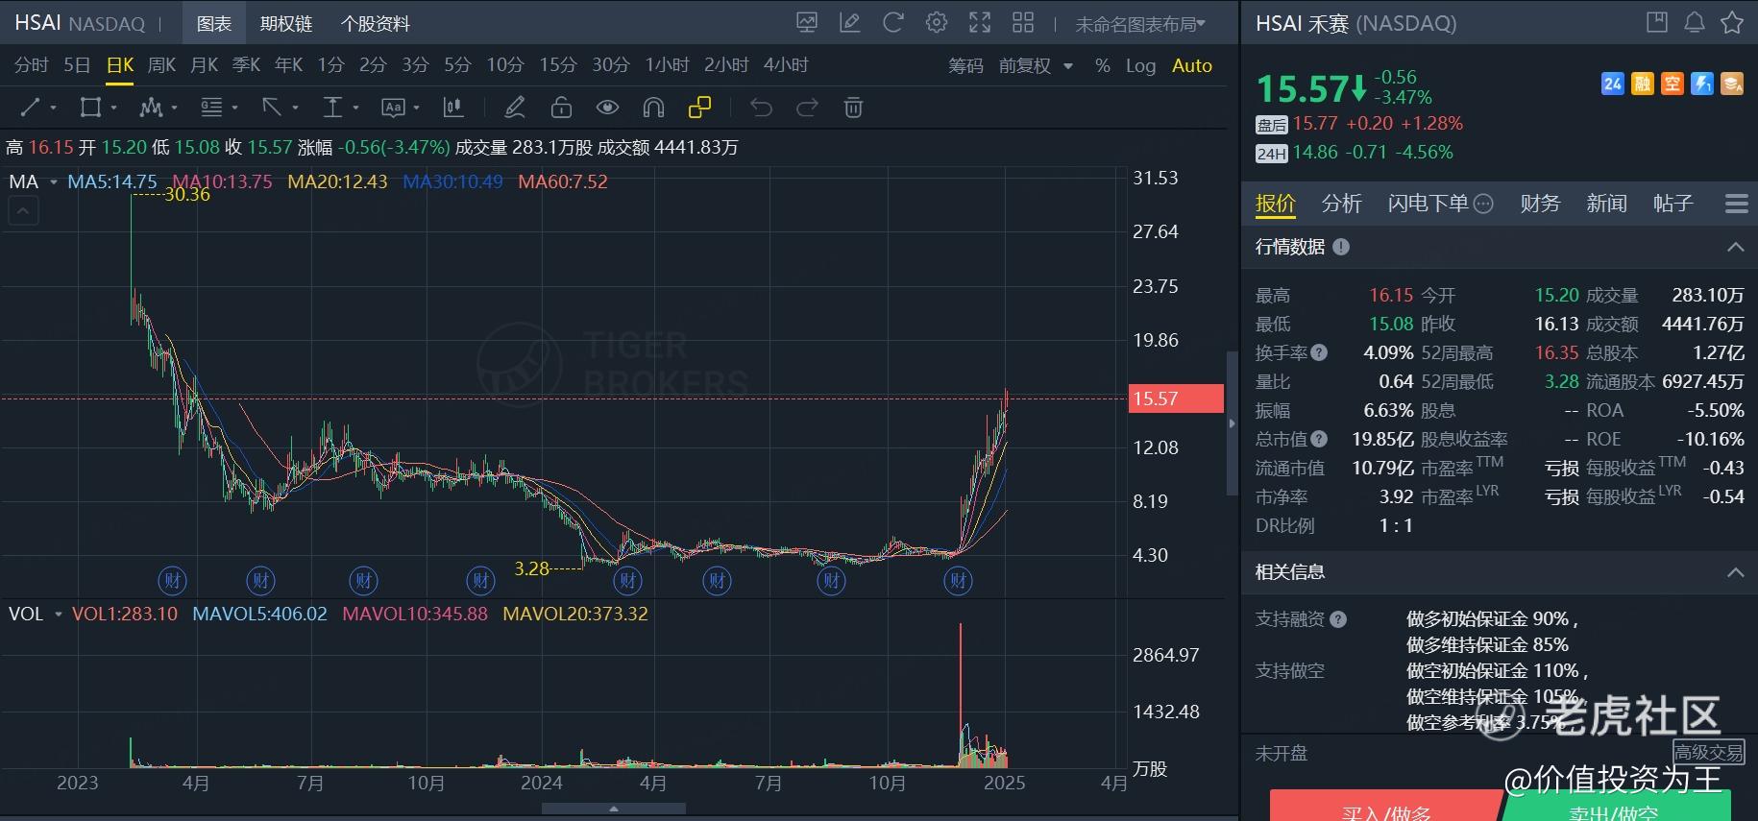Open the 未命名图表布局 layout dropdown

[x=1140, y=24]
